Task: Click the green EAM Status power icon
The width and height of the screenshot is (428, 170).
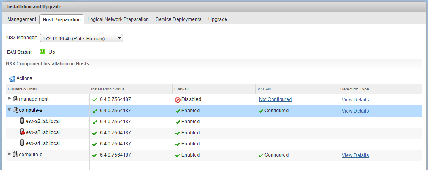Action: [42, 52]
